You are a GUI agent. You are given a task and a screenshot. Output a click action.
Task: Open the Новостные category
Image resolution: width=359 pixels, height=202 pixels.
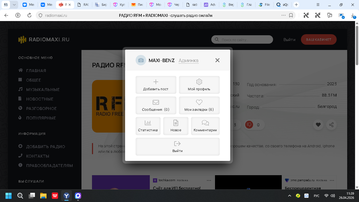[40, 99]
